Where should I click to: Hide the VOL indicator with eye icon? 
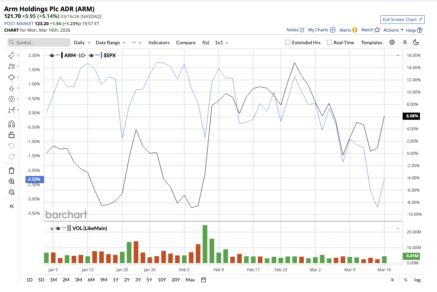coord(58,228)
